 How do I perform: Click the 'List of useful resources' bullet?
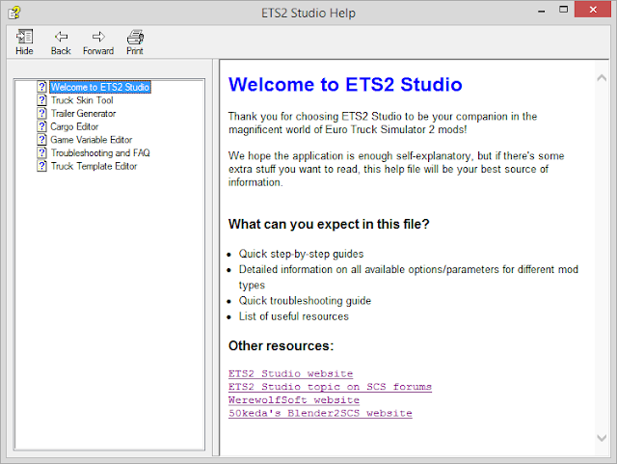(293, 316)
